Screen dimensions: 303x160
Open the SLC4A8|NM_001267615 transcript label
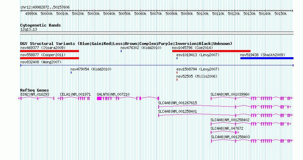[x=178, y=103]
